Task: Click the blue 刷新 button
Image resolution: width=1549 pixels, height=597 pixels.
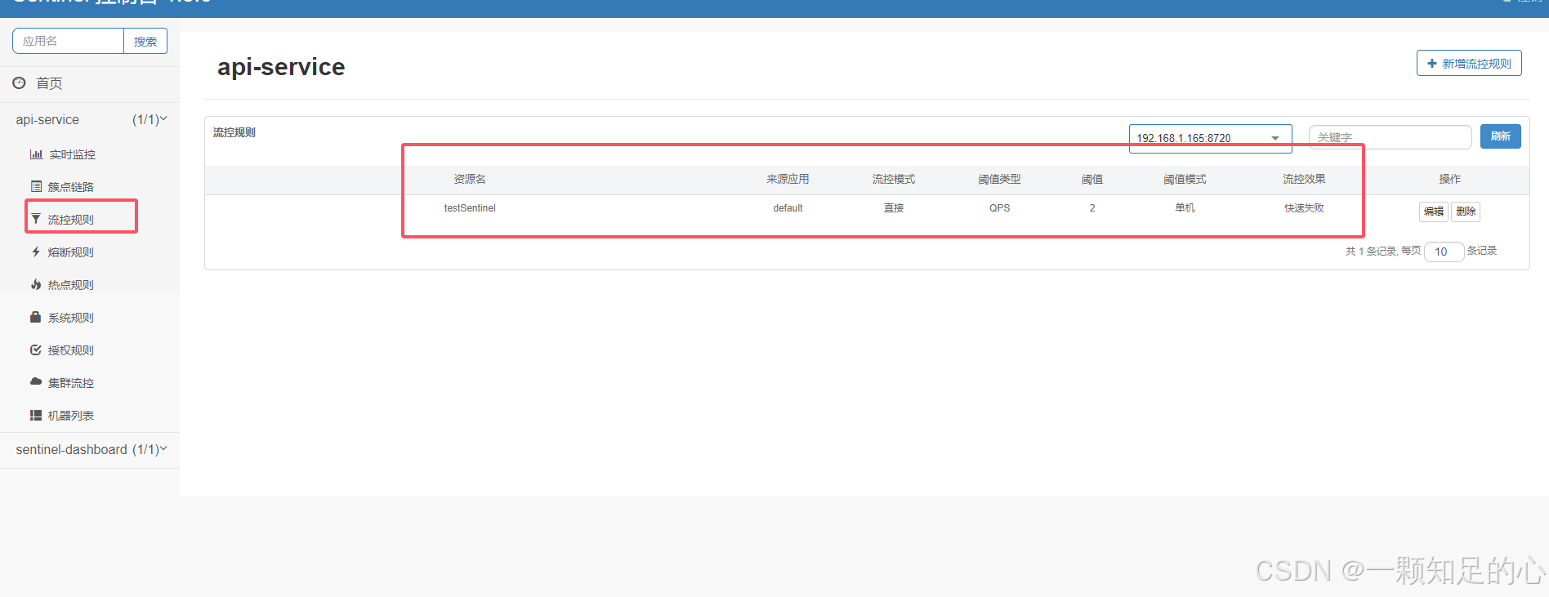Action: tap(1501, 136)
